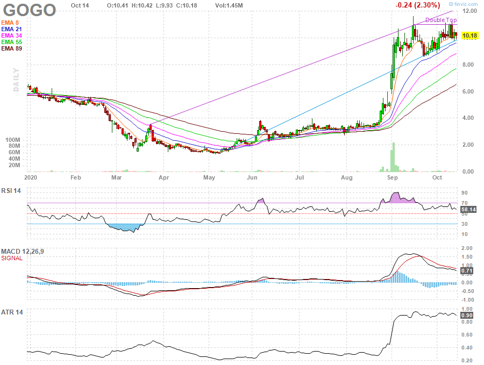This screenshot has width=484, height=365.
Task: Click the Aug month axis label
Action: 347,177
